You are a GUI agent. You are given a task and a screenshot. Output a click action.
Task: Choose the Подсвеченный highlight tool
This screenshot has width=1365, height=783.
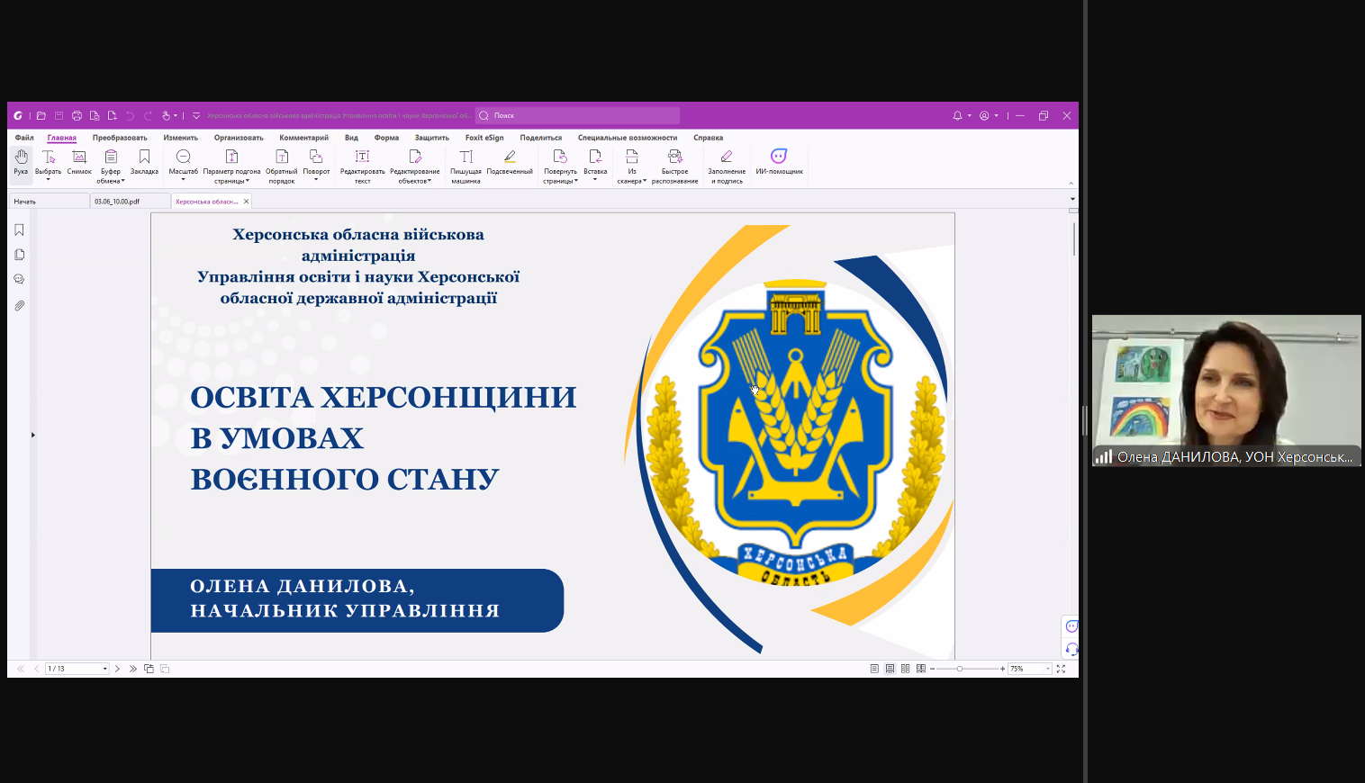click(x=510, y=162)
